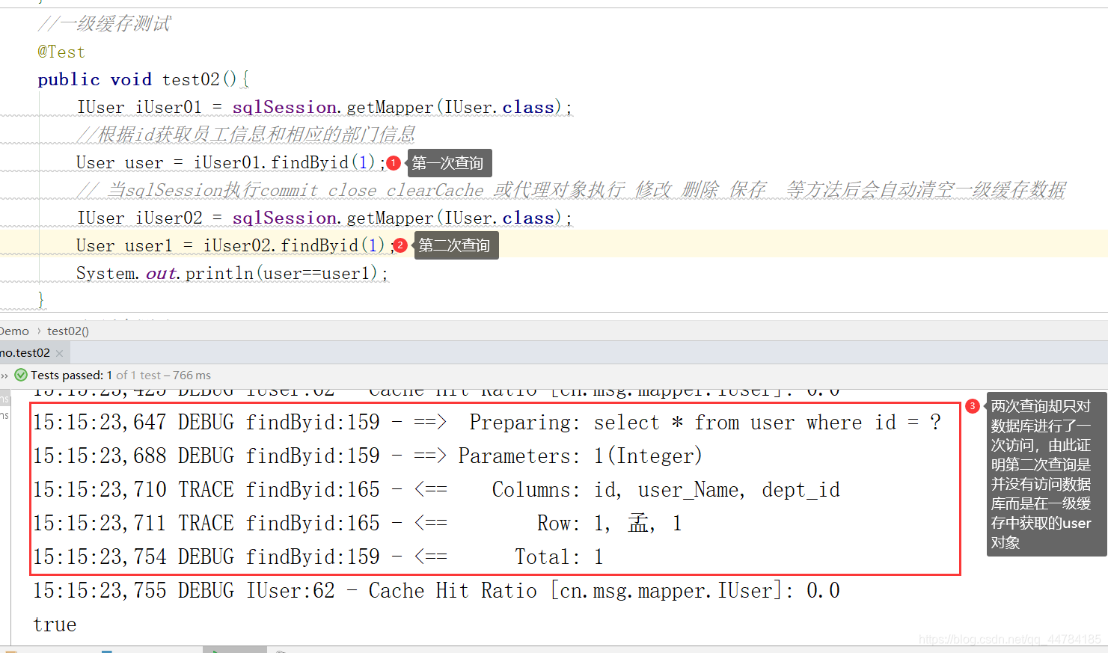Click the 'true' output line in console
The height and width of the screenshot is (653, 1108).
[55, 625]
